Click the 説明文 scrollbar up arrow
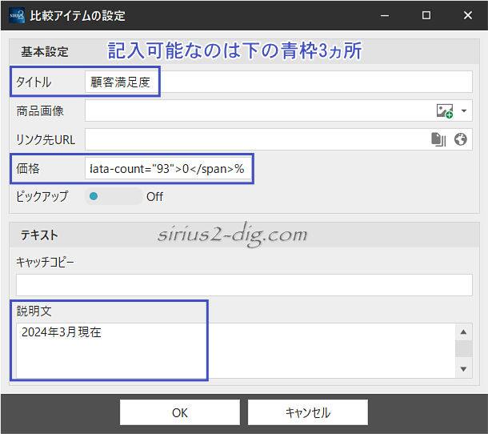 click(x=463, y=332)
